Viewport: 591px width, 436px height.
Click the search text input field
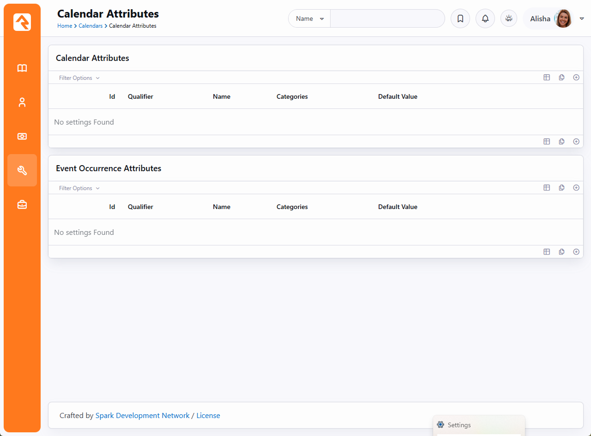click(387, 19)
